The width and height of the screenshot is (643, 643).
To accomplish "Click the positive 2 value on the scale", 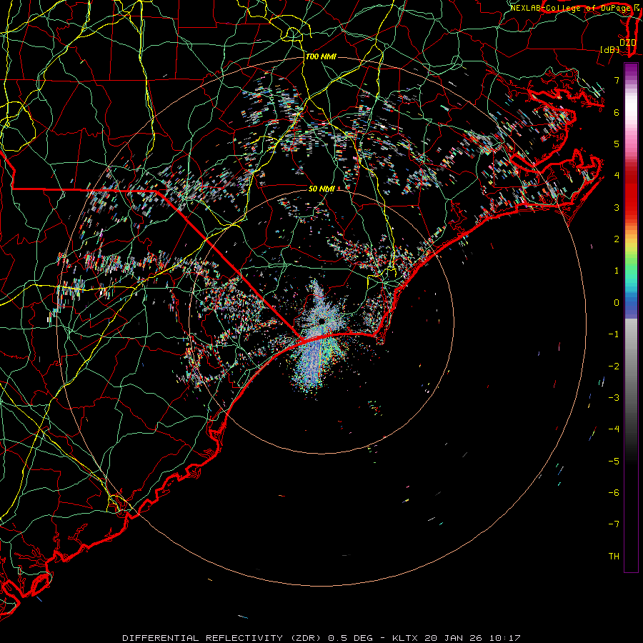I will point(617,239).
